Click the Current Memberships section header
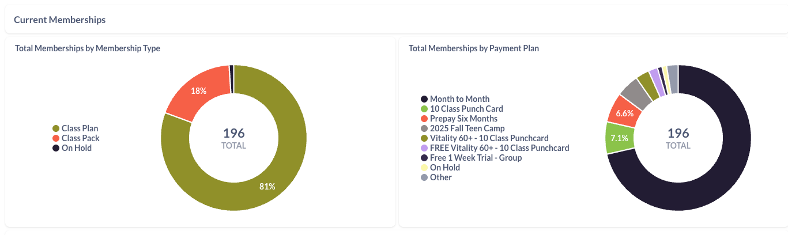Viewport: 788px width, 235px height. tap(60, 20)
